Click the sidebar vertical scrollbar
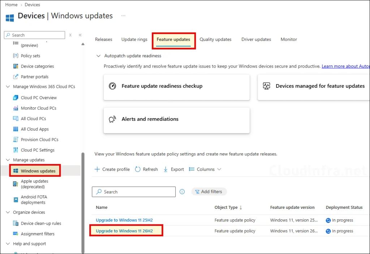This screenshot has width=370, height=254. [x=83, y=203]
